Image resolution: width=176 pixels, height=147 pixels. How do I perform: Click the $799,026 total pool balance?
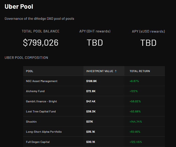(41, 43)
